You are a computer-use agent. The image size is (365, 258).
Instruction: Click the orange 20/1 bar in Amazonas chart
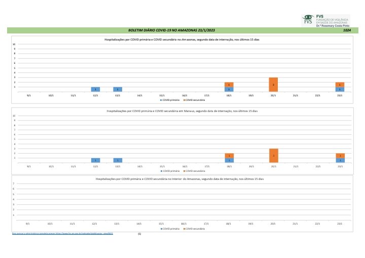pos(273,85)
